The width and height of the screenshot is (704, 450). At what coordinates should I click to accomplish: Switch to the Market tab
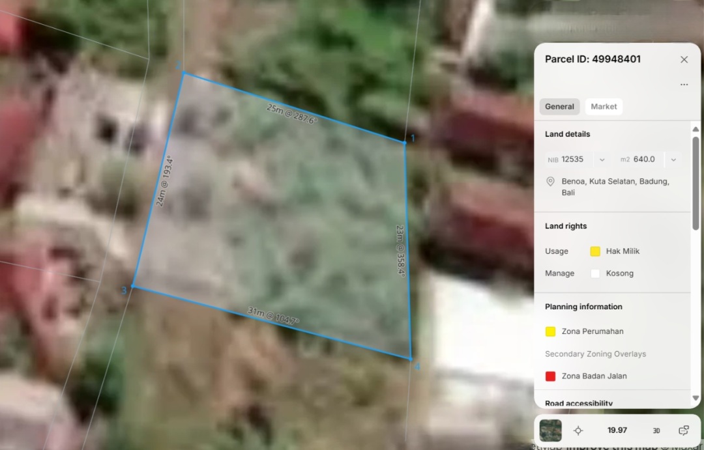(x=604, y=107)
